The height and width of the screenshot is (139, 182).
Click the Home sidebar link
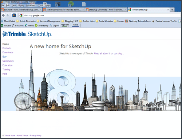click(5, 44)
